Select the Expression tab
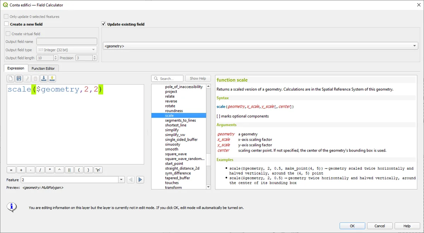The image size is (424, 233). (x=16, y=68)
